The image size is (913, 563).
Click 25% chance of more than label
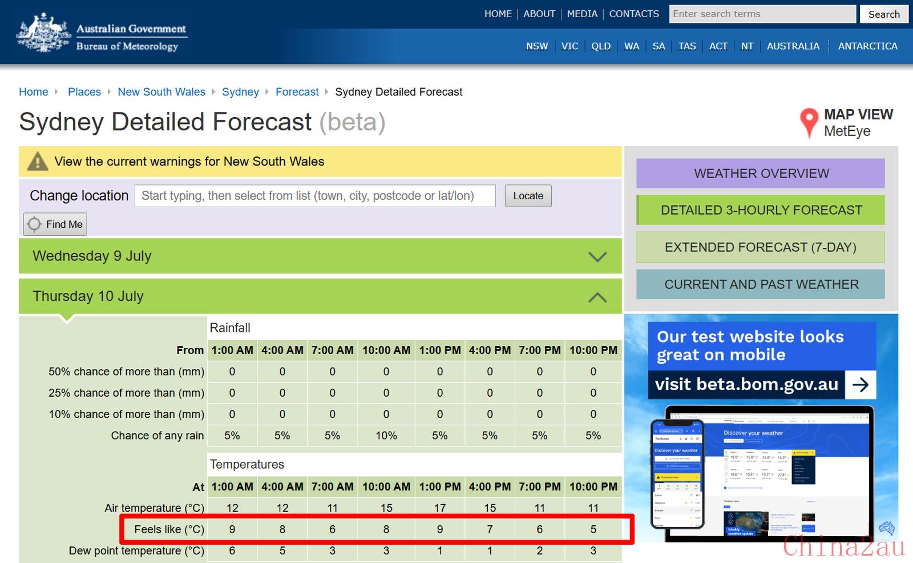[x=126, y=393]
